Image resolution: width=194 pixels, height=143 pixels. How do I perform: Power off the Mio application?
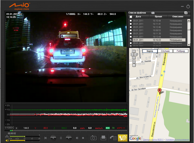pyautogui.click(x=188, y=6)
